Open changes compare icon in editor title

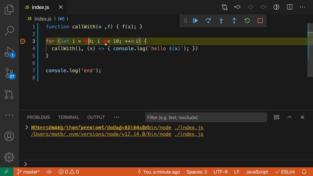[x=224, y=7]
